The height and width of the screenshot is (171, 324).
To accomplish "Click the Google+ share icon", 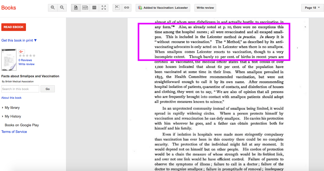I will 21,52.
